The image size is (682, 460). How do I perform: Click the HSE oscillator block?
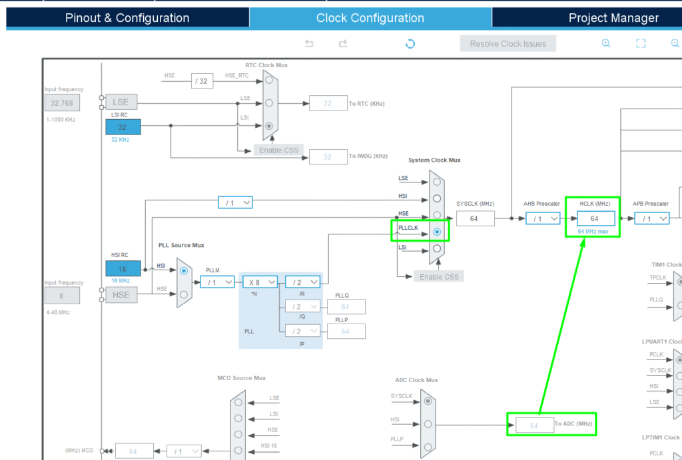click(x=121, y=294)
